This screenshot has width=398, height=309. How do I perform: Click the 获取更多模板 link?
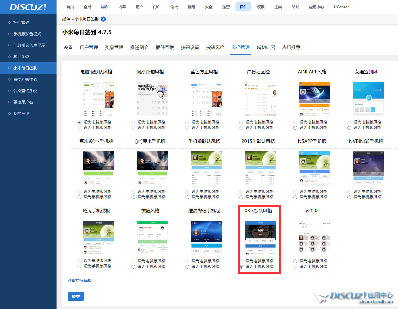[80, 281]
